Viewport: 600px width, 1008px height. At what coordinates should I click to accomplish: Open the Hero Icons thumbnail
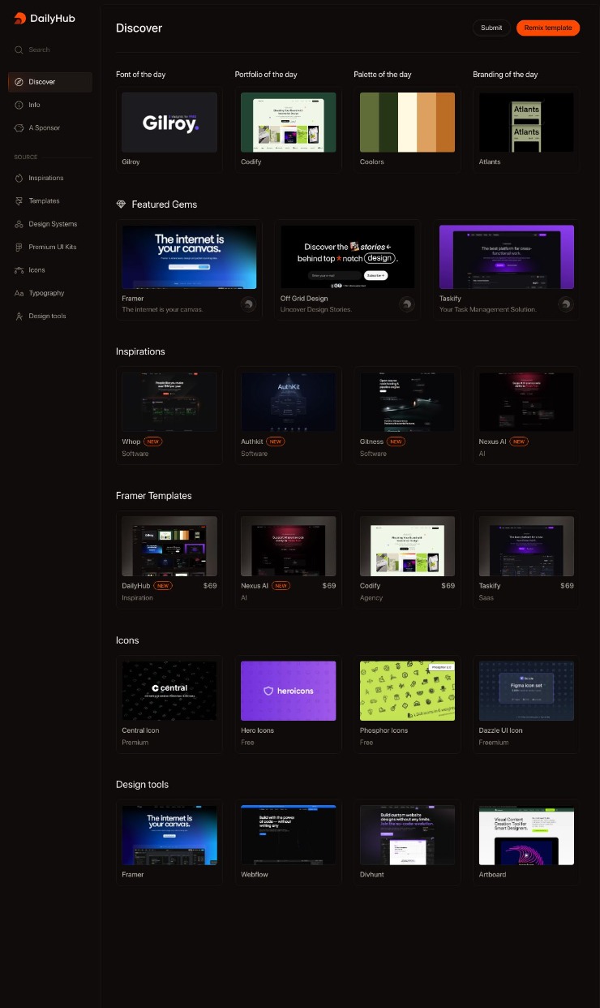point(289,691)
